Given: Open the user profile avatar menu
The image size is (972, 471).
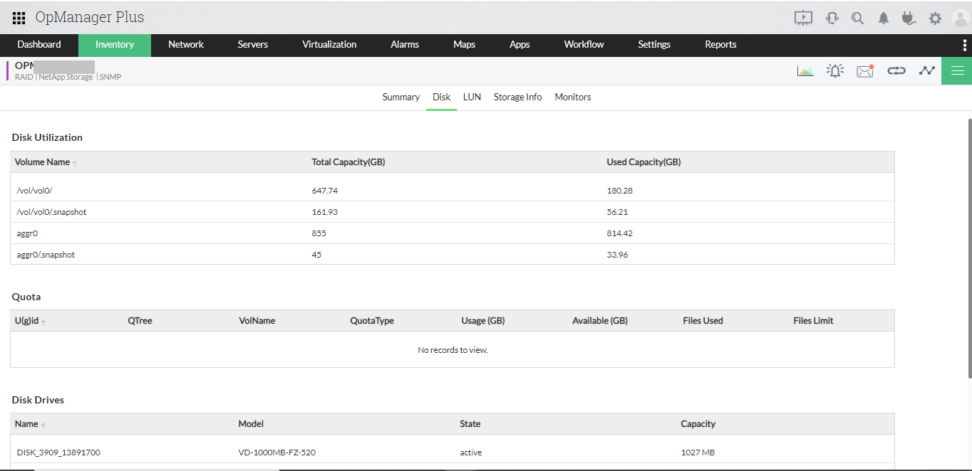Looking at the screenshot, I should (960, 18).
